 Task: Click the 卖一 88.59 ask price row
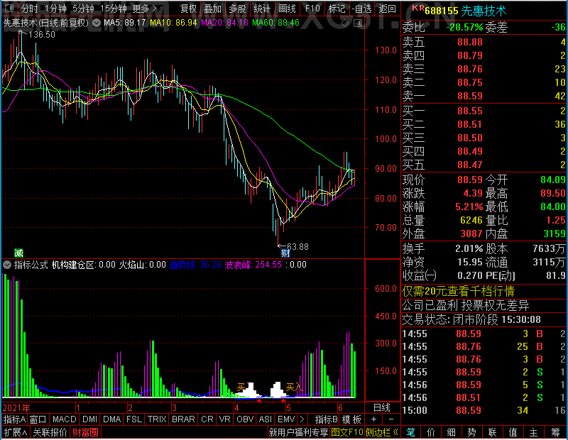(x=484, y=96)
